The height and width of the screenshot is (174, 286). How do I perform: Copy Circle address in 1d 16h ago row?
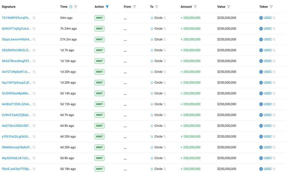click(x=165, y=61)
